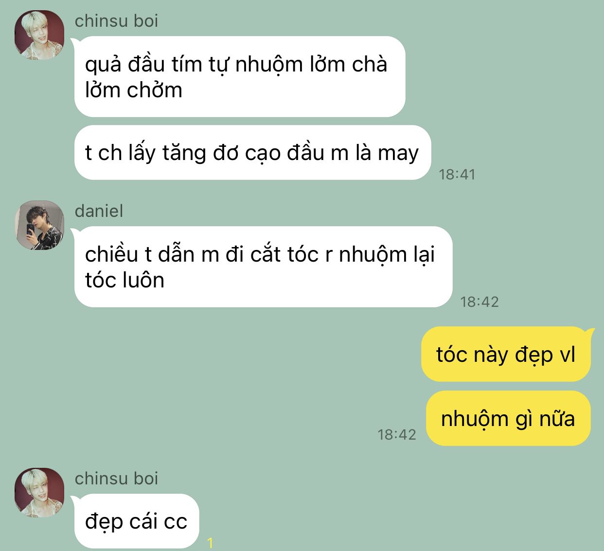Viewport: 604px width, 551px height.
Task: Tap the words 'tóc luôn' in daniel's message
Action: pyautogui.click(x=124, y=281)
